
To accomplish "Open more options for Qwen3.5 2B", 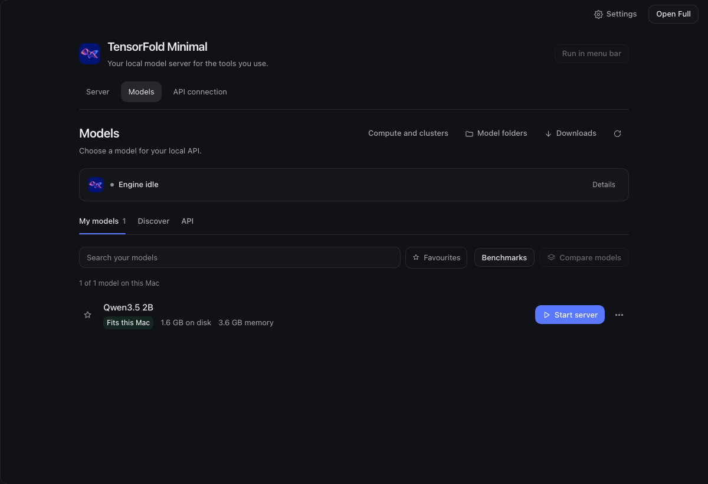I will tap(619, 315).
